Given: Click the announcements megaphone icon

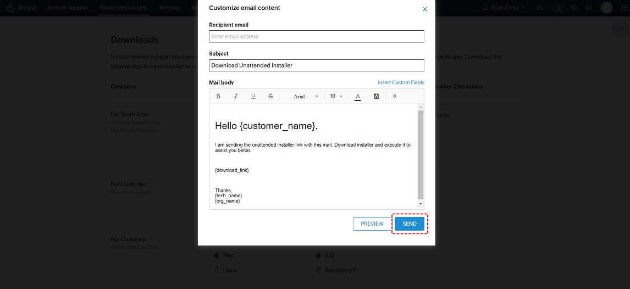Looking at the screenshot, I should [x=589, y=8].
